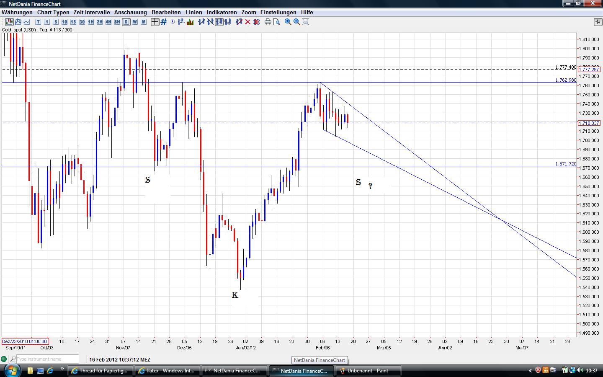Image resolution: width=603 pixels, height=377 pixels.
Task: Show hidden system tray icons arrow
Action: point(530,370)
